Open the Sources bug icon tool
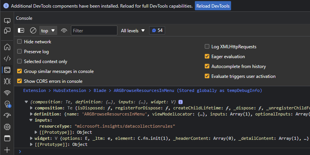 coord(7,81)
